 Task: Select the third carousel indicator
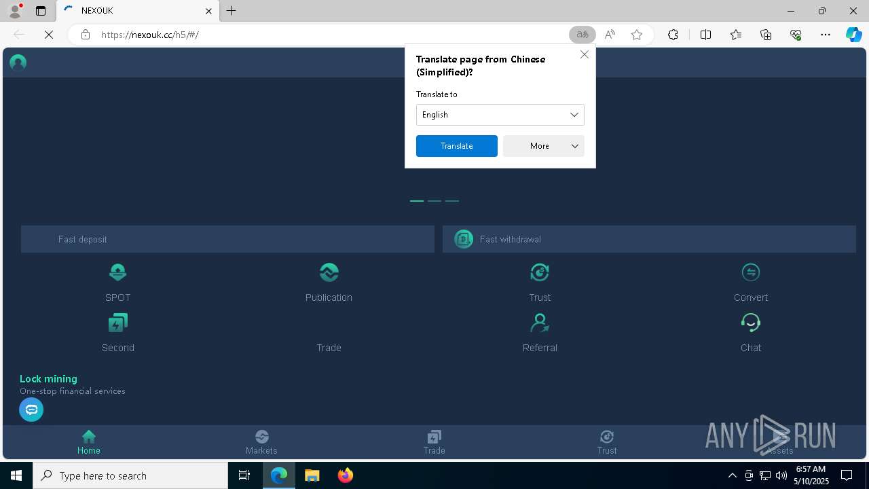coord(452,201)
